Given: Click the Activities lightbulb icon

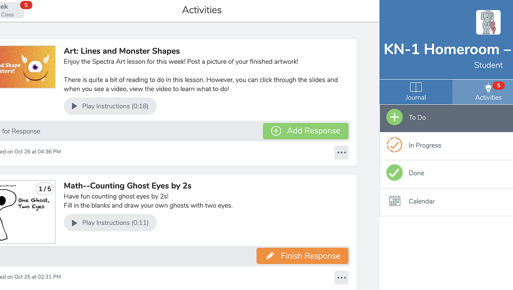Looking at the screenshot, I should point(488,88).
